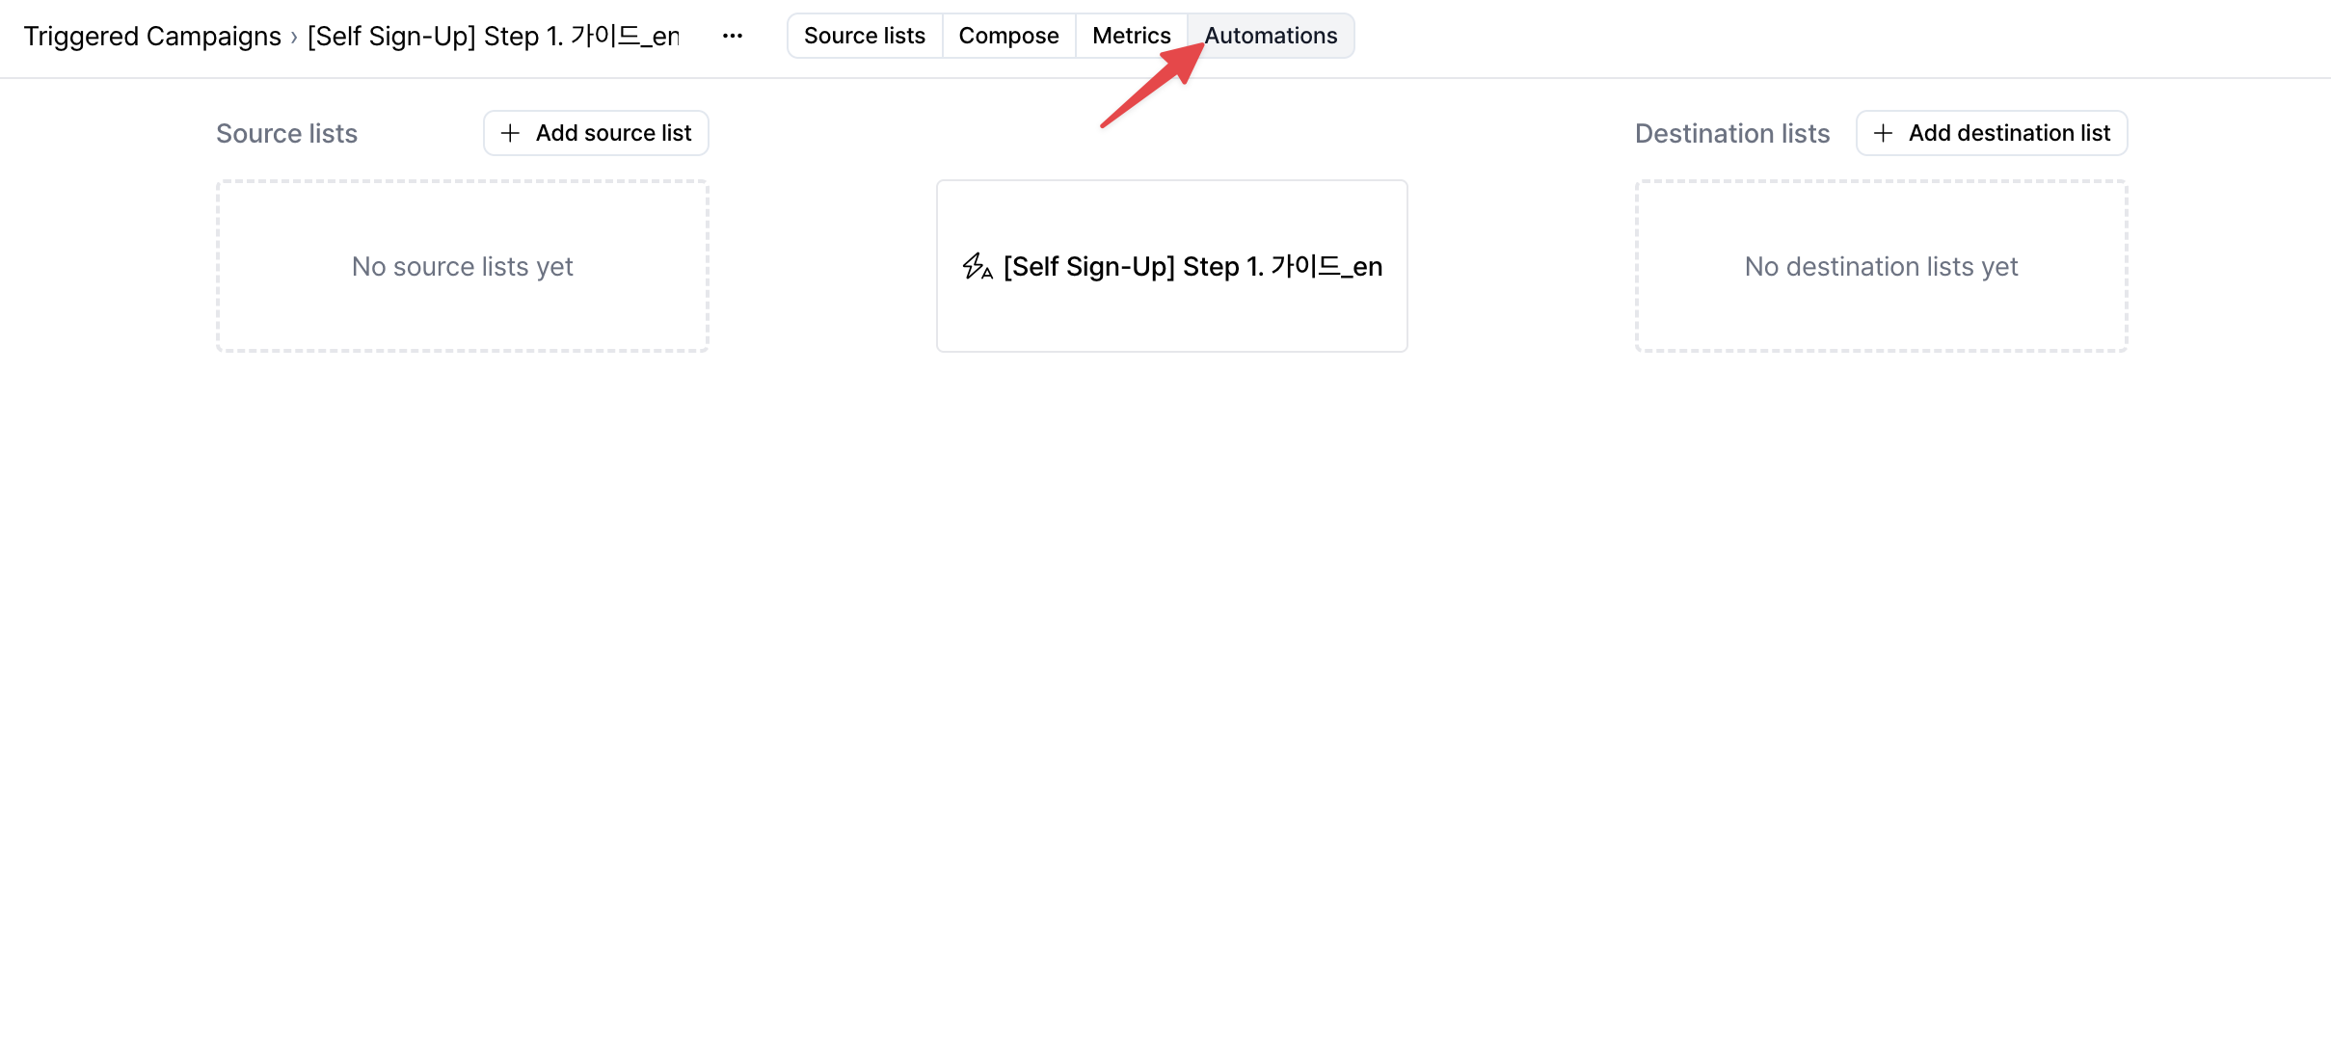Click the plus icon in Add destination list
The width and height of the screenshot is (2331, 1039).
point(1883,133)
